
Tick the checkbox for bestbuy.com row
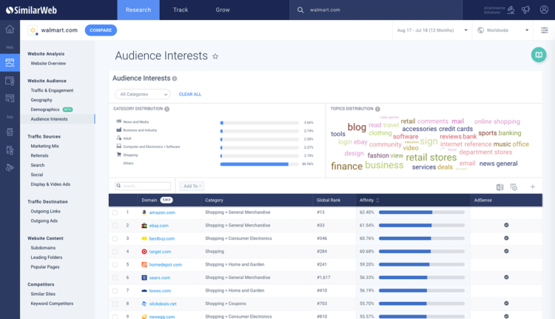point(115,238)
